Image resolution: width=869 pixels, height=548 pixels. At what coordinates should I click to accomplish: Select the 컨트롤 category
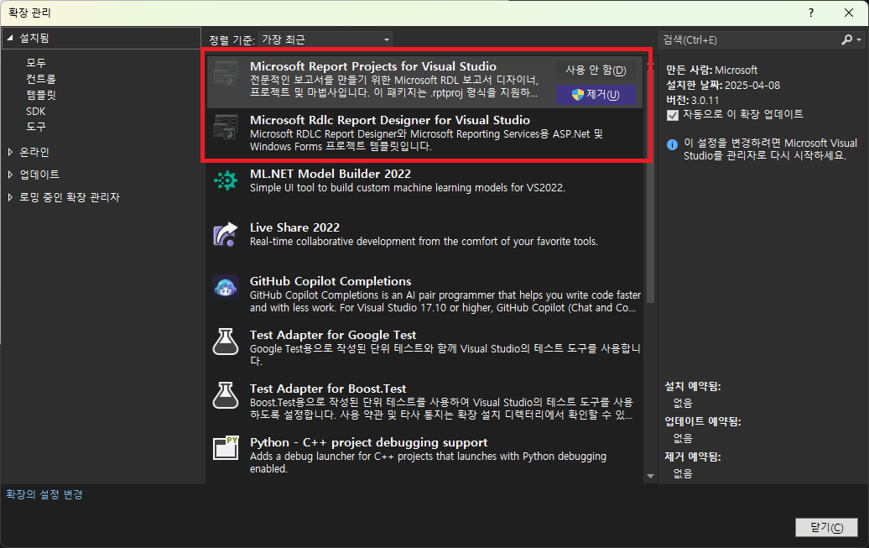click(x=41, y=79)
